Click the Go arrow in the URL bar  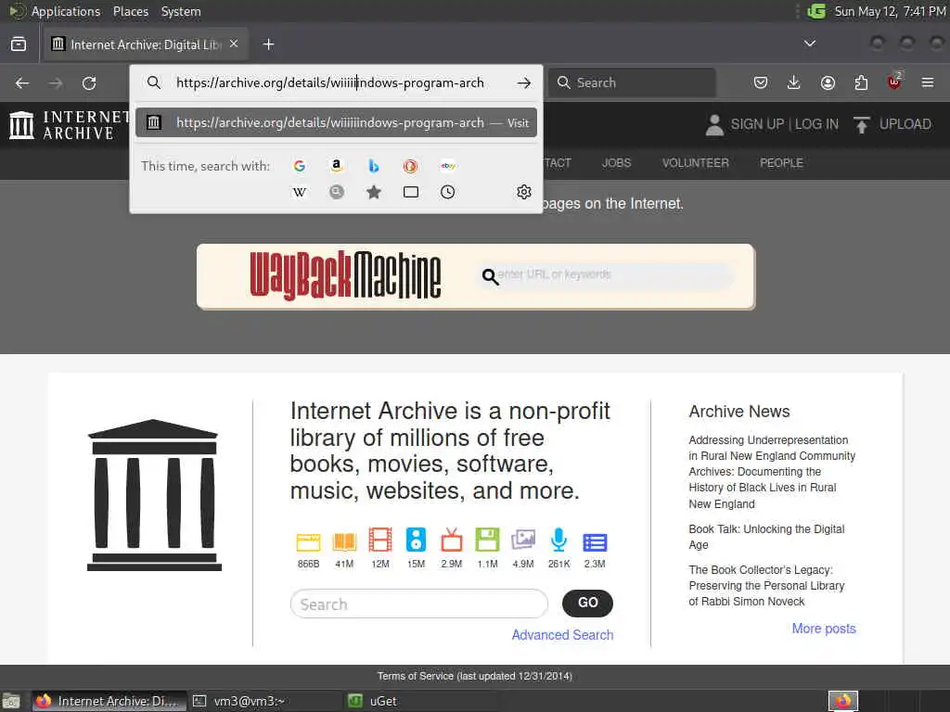click(x=524, y=83)
